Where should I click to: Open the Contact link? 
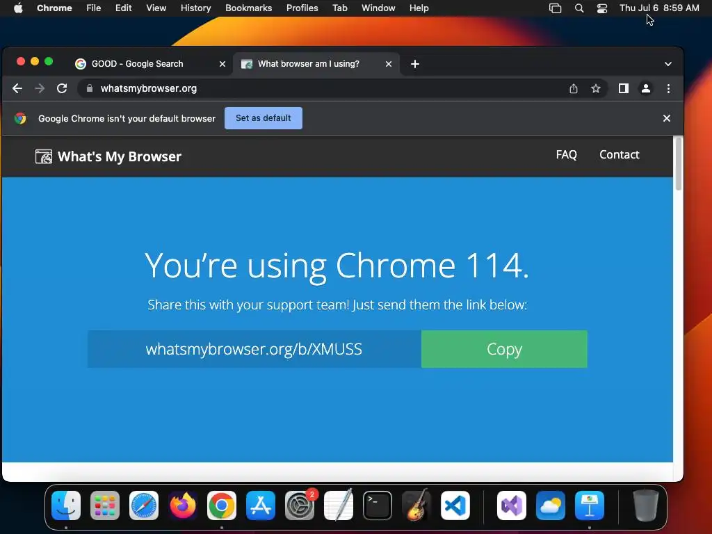620,155
